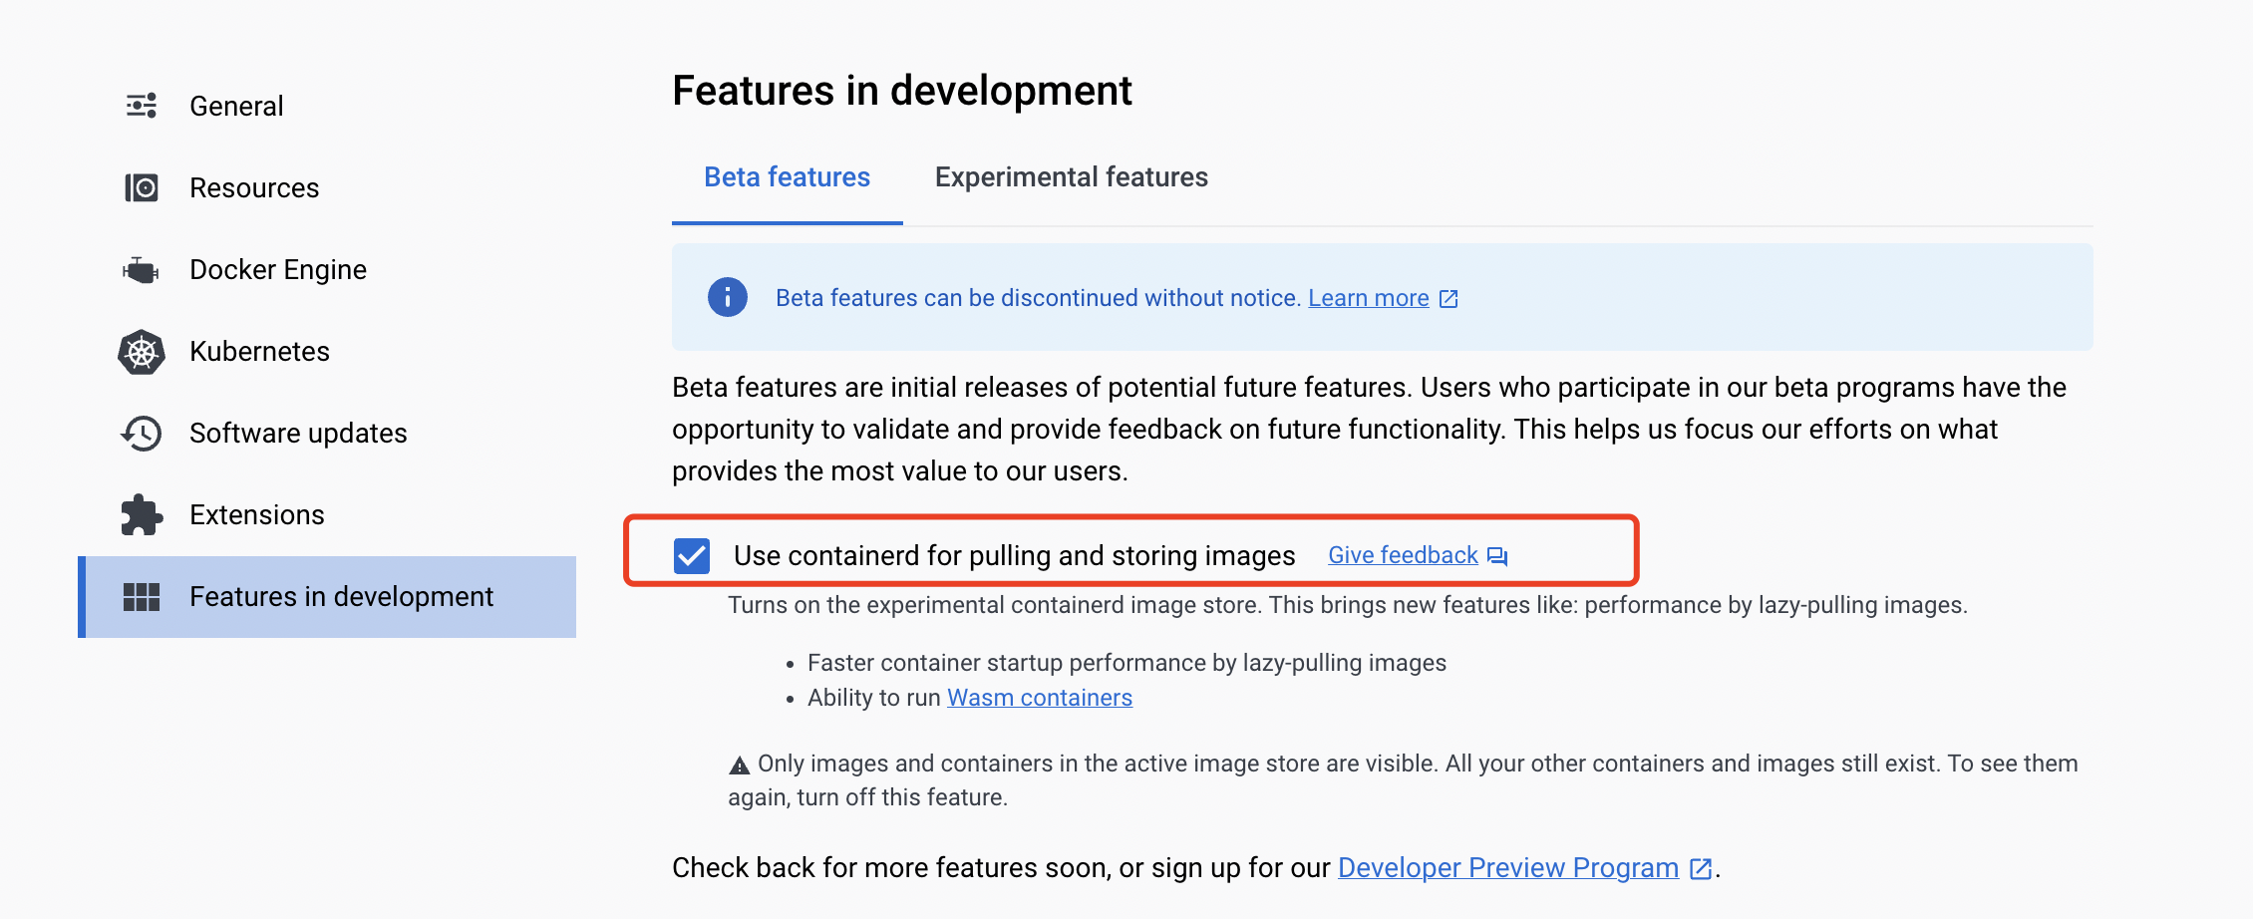2253x919 pixels.
Task: Click the General sliders icon
Action: [142, 106]
